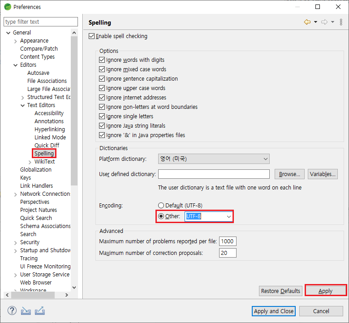Click the Cancel button
This screenshot has width=349, height=323.
321,311
